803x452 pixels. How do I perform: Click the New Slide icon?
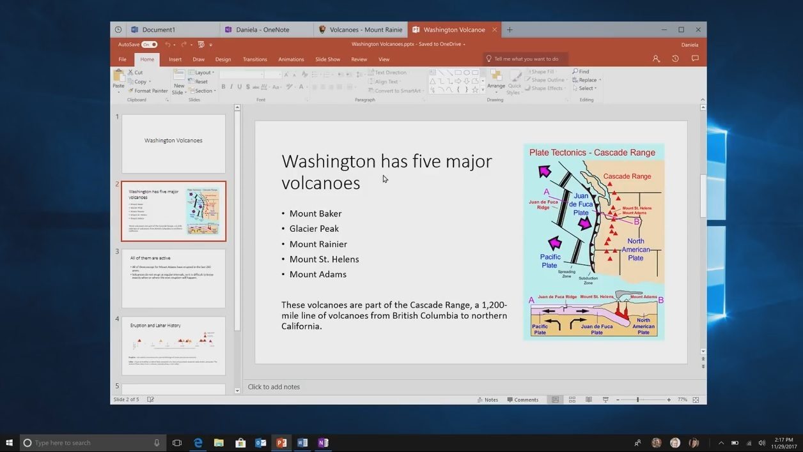click(x=179, y=75)
